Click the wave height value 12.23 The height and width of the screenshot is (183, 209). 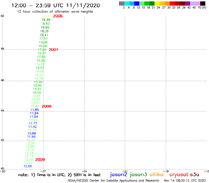pos(33,120)
